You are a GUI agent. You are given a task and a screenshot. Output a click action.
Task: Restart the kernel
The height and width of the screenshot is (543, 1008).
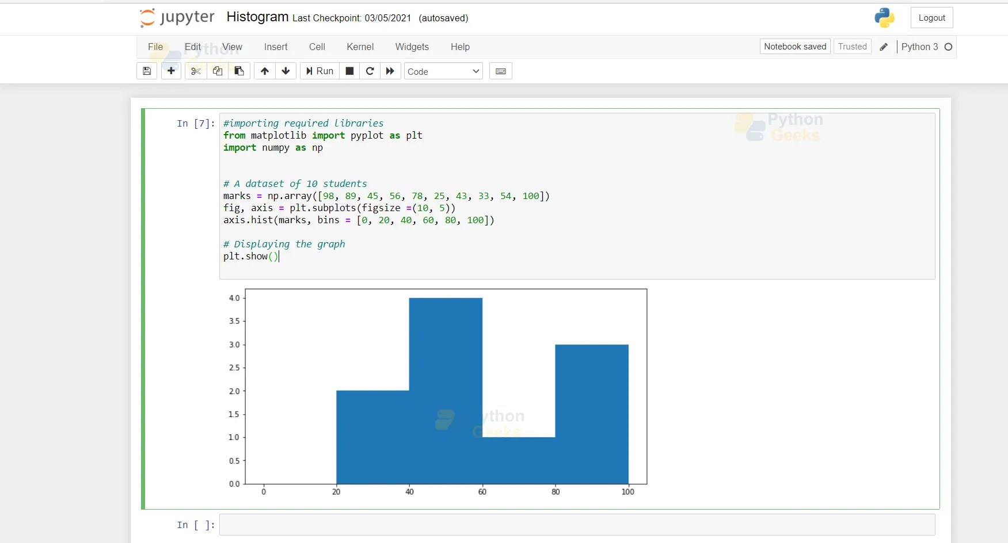coord(370,71)
